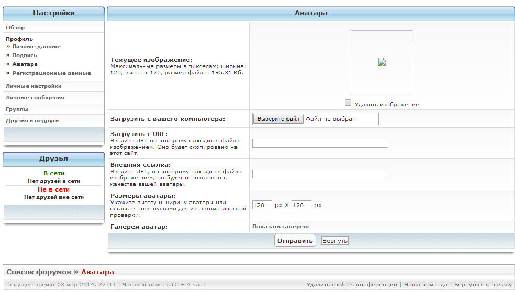The width and height of the screenshot is (515, 292).
Task: Click the green 'В сети' heading
Action: [x=54, y=173]
